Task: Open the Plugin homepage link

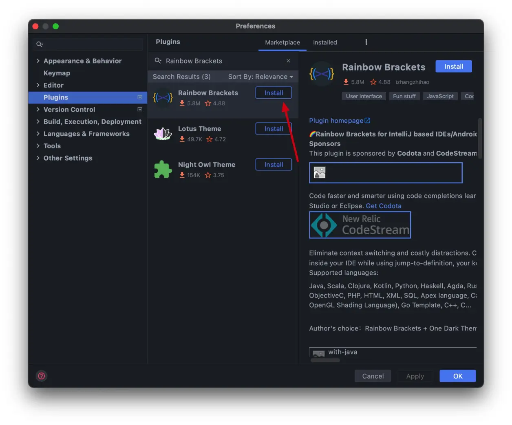Action: tap(336, 121)
